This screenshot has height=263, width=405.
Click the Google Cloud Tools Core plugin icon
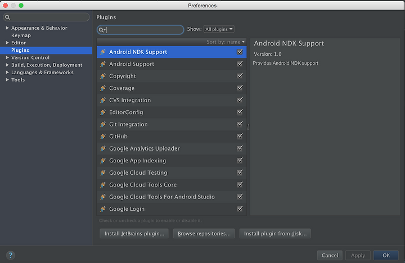[x=103, y=185]
